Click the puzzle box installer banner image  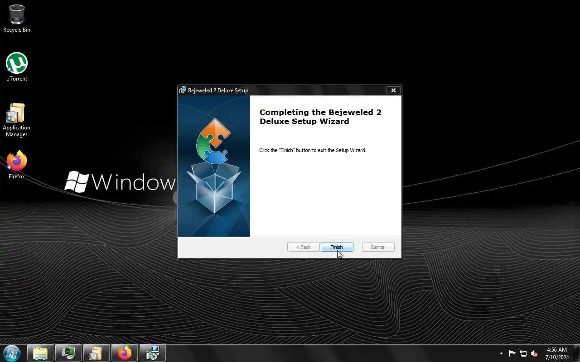(214, 166)
